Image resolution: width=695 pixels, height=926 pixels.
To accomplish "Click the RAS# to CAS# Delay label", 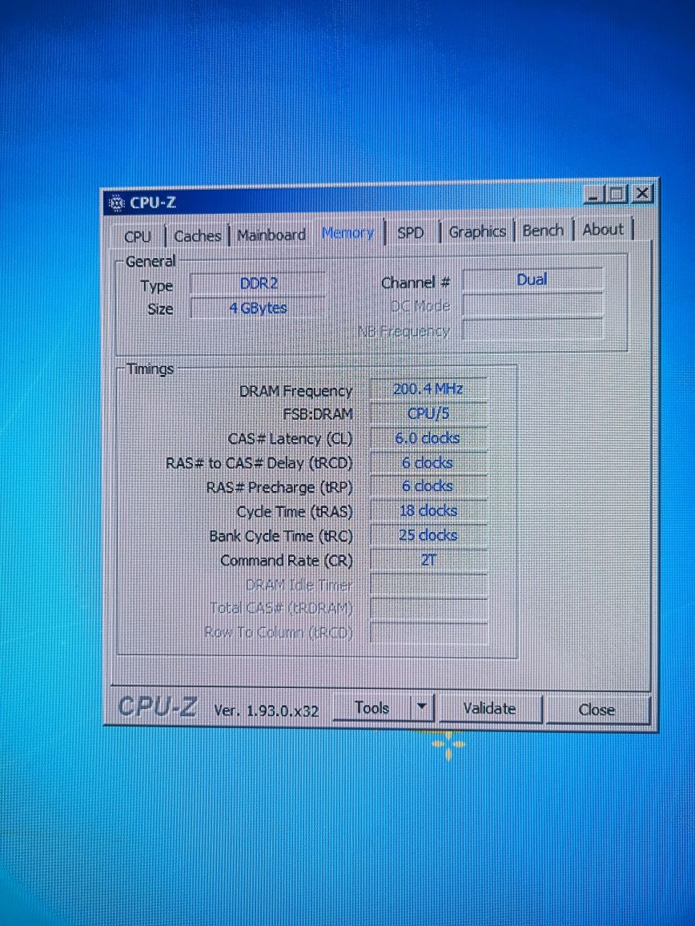I will pos(259,463).
